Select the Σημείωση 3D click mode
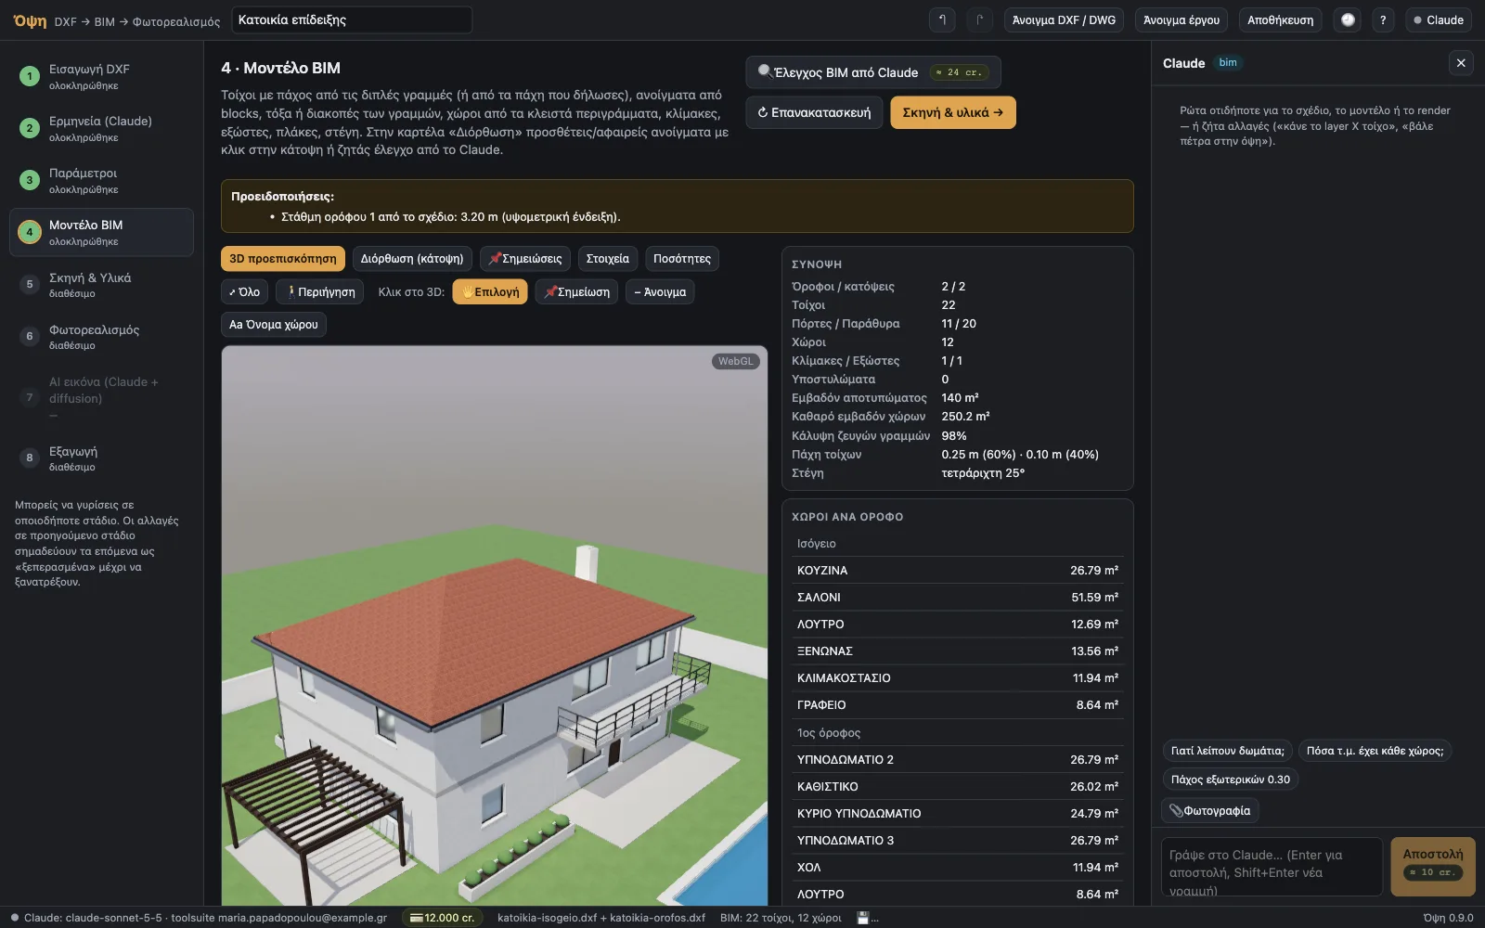This screenshot has width=1485, height=928. [x=576, y=292]
